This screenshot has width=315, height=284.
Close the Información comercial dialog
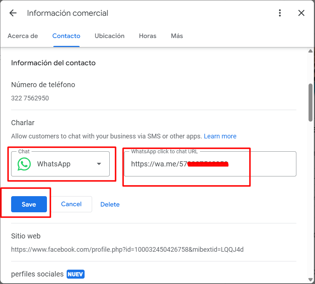coord(301,13)
